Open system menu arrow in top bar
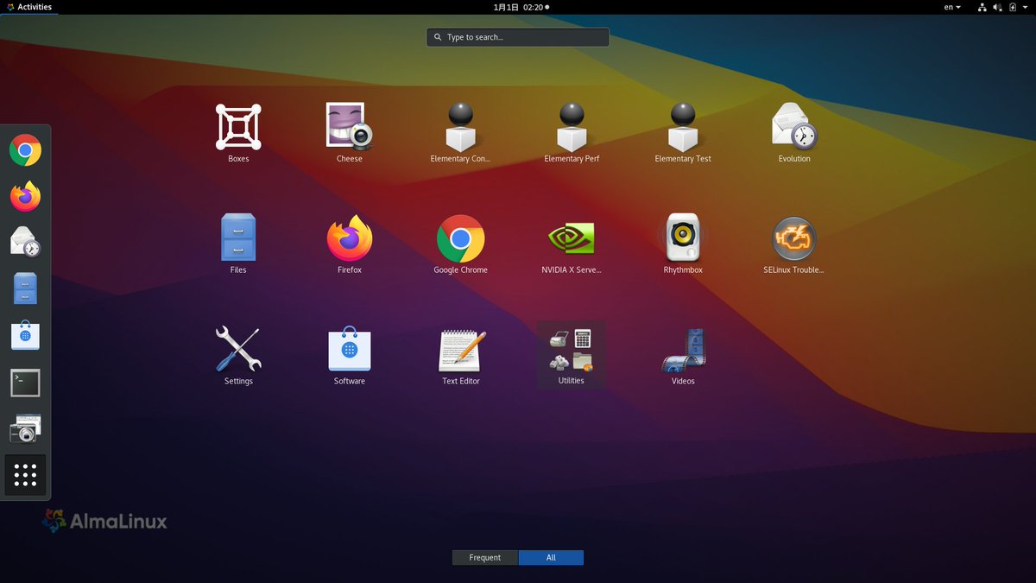This screenshot has height=583, width=1036. coord(1026,7)
